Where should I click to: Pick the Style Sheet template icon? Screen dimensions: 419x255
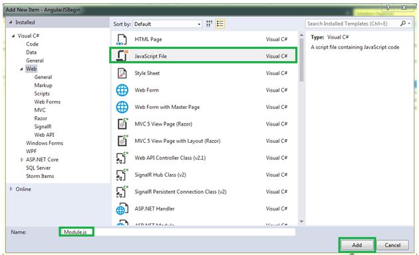(122, 73)
